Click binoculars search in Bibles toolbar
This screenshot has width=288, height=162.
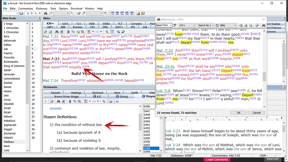tap(57, 31)
